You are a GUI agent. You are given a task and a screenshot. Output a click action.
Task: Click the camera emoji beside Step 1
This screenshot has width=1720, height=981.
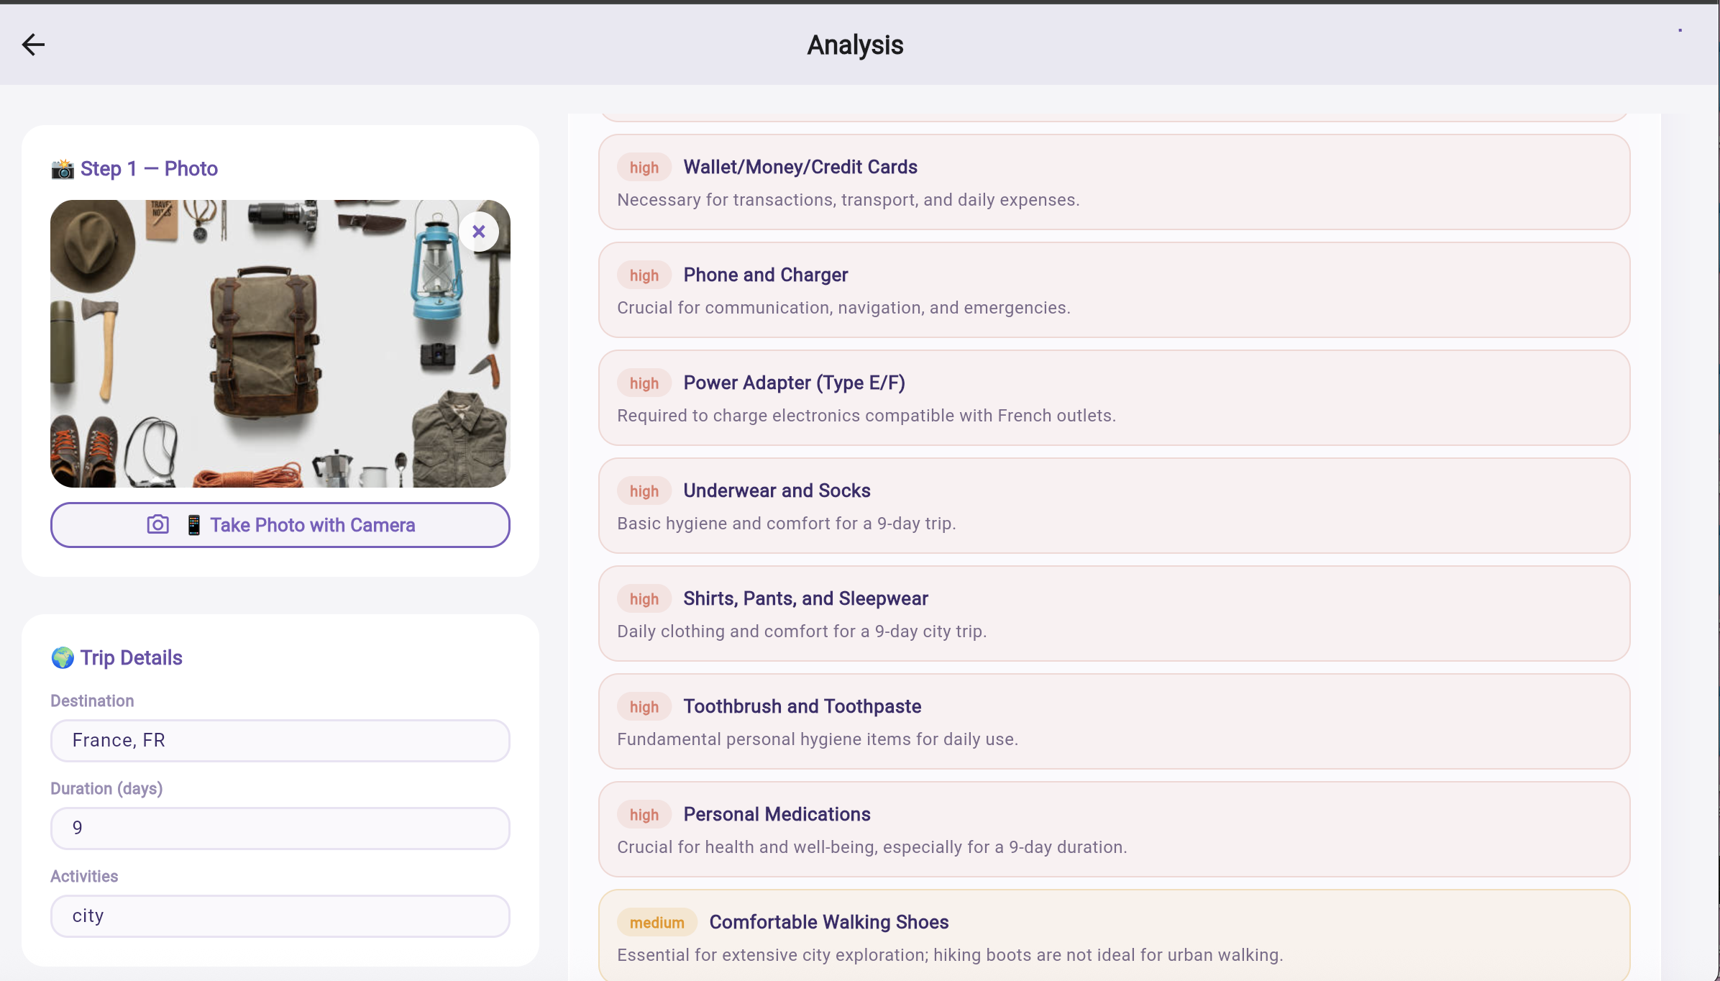[x=63, y=169]
